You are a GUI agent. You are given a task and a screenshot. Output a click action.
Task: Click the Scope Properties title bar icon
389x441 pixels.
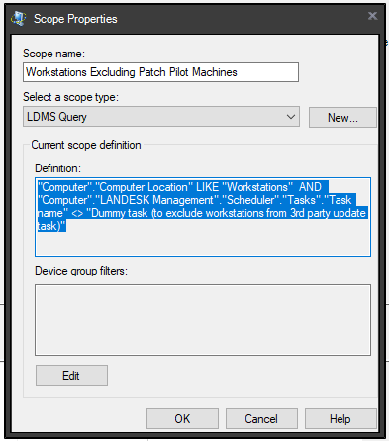[18, 18]
